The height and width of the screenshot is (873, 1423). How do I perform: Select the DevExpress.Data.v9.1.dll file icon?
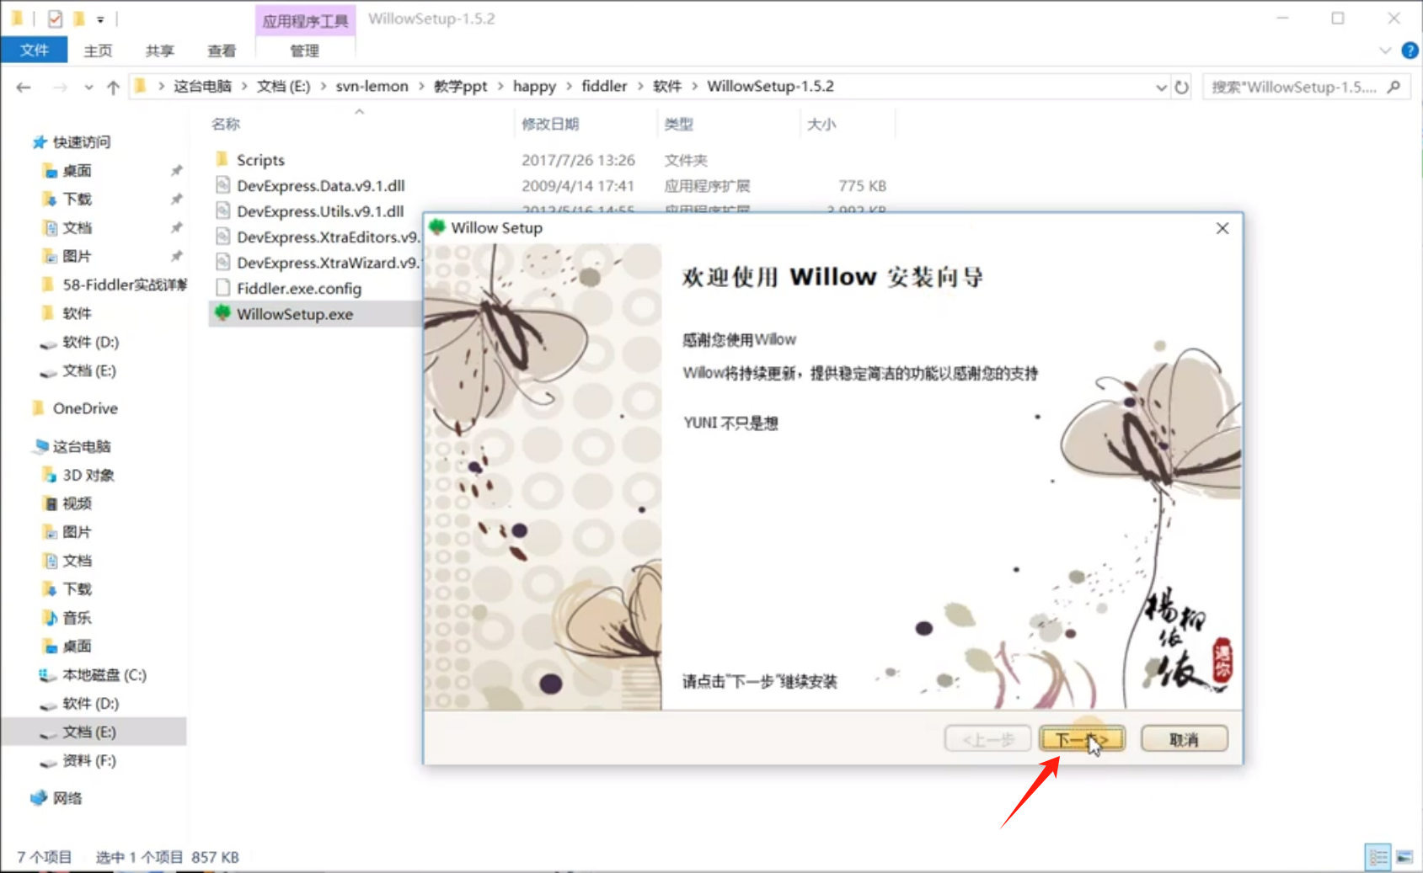(x=222, y=185)
